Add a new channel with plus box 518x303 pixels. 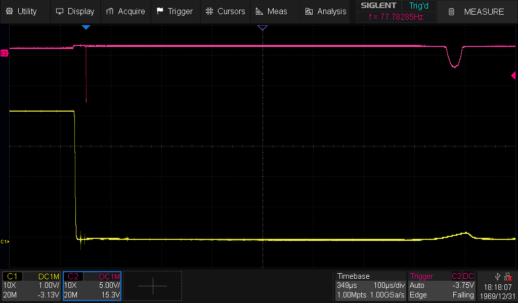tap(152, 286)
